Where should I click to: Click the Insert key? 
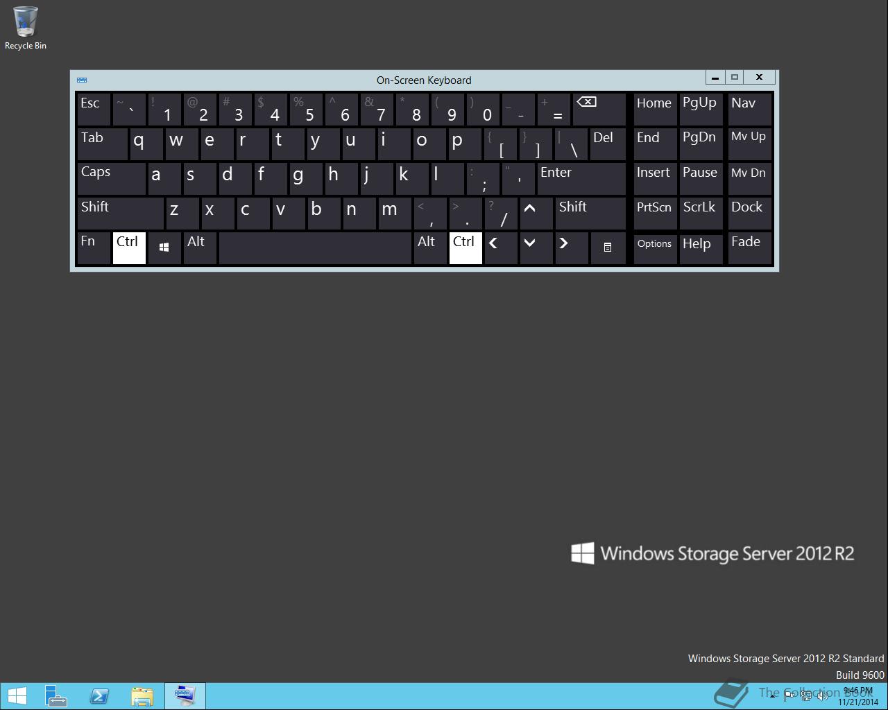click(656, 179)
